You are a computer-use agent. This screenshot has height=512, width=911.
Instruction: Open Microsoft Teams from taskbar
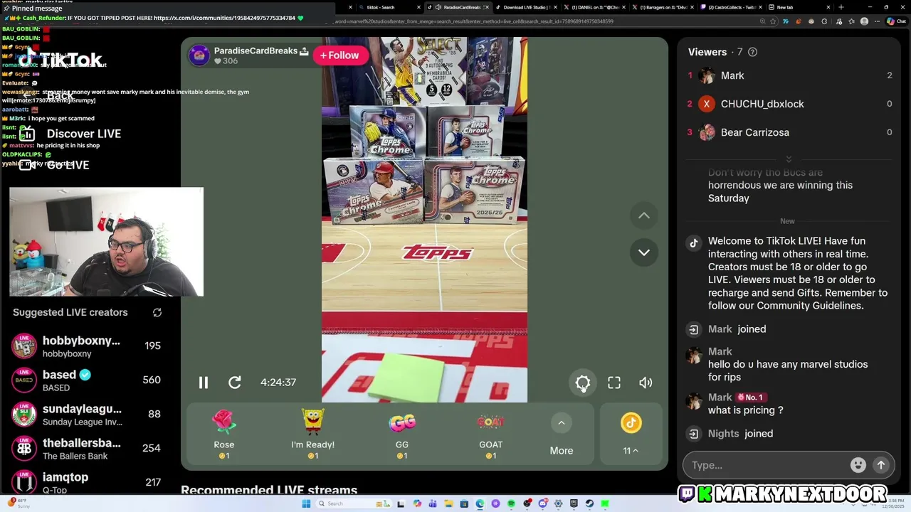point(433,503)
